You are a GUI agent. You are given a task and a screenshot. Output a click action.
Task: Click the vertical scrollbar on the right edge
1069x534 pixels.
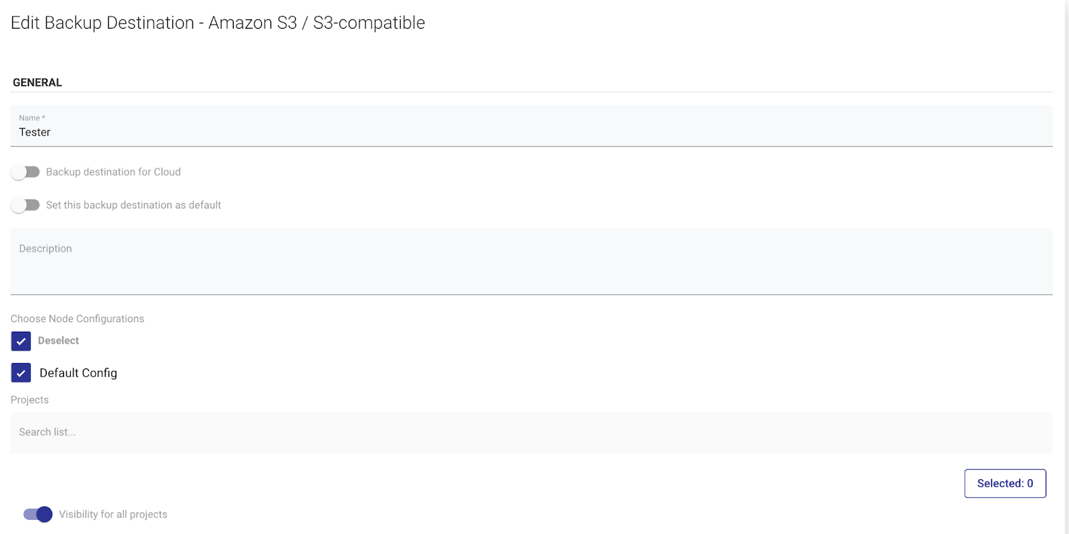click(x=1067, y=267)
